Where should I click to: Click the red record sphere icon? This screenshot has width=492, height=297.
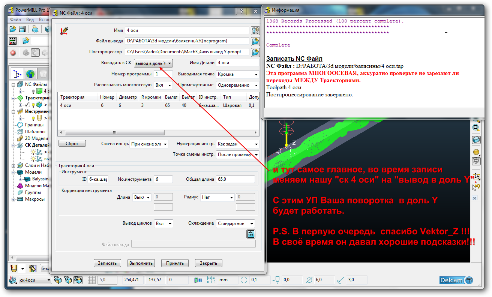coord(13,53)
